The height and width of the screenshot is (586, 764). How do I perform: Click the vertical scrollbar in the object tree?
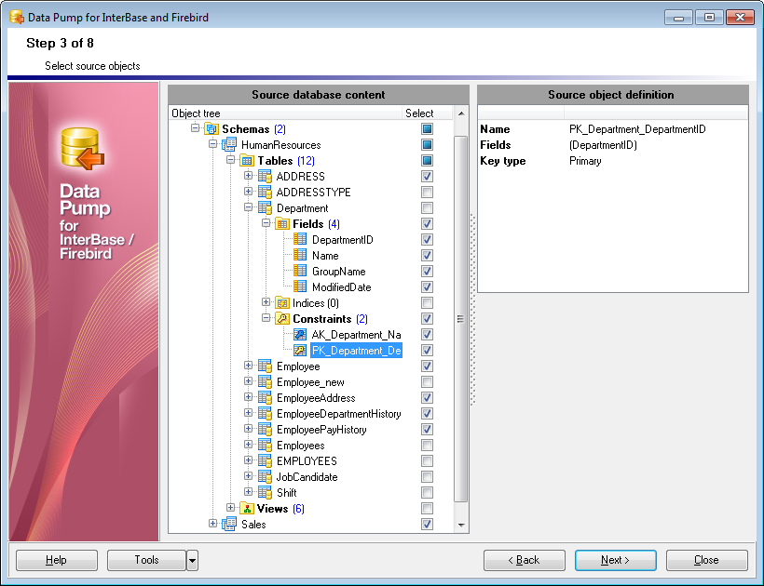pyautogui.click(x=459, y=318)
